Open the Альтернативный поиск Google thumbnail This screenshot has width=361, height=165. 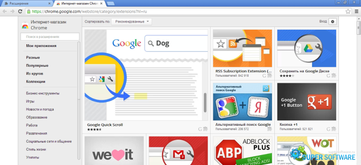242,102
